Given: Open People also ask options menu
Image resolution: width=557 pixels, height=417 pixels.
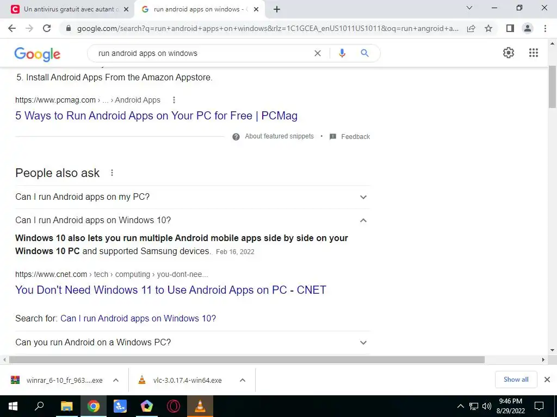Looking at the screenshot, I should click(x=112, y=173).
